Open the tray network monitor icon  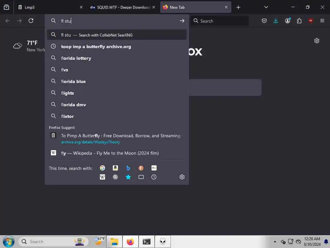point(291,242)
